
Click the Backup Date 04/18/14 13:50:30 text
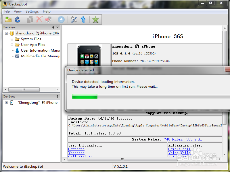[x=100, y=118]
